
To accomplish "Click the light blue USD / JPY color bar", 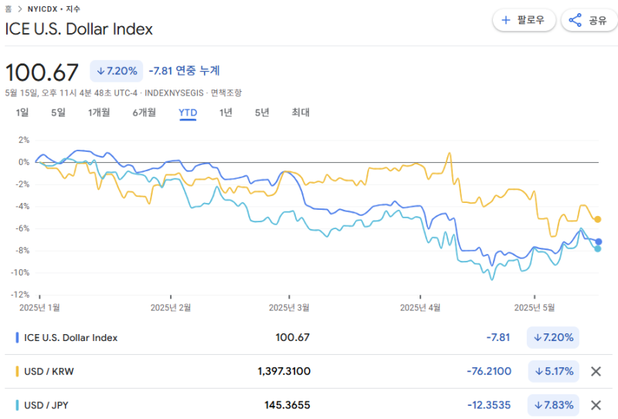I will [17, 405].
